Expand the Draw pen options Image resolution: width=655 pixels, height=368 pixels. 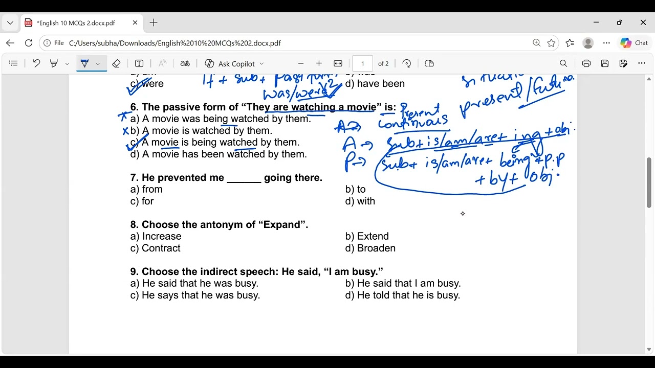pyautogui.click(x=98, y=64)
